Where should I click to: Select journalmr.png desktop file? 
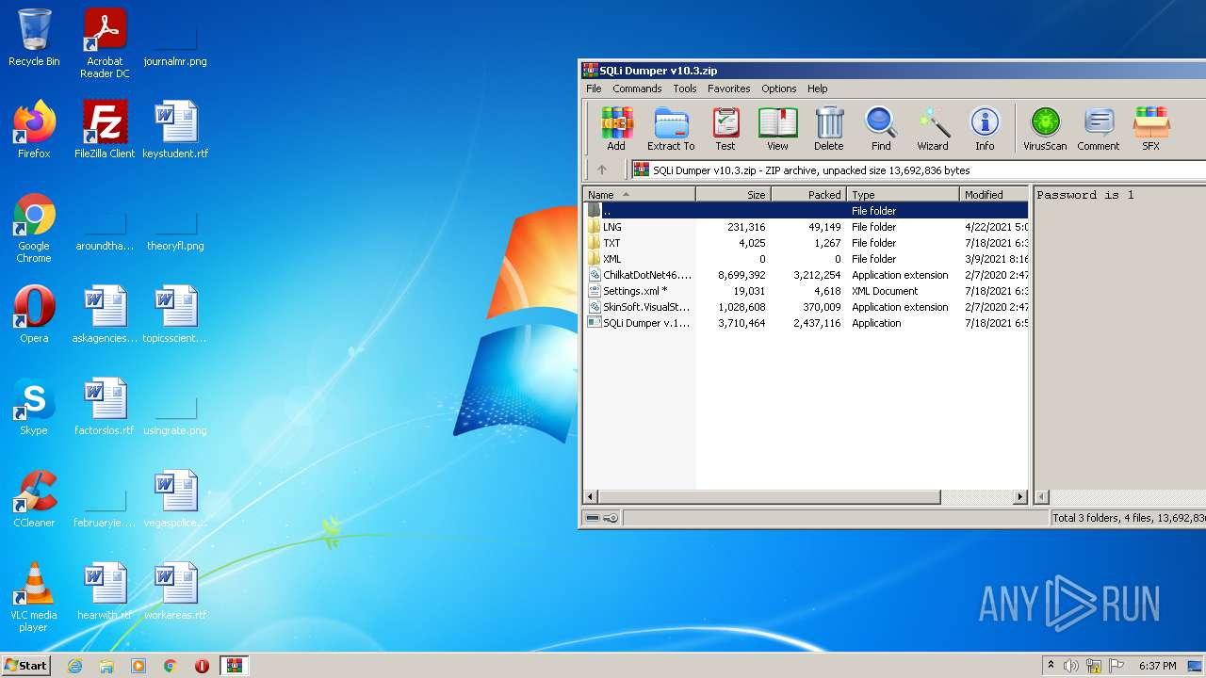pyautogui.click(x=175, y=43)
